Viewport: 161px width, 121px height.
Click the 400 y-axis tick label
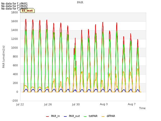[15, 74]
